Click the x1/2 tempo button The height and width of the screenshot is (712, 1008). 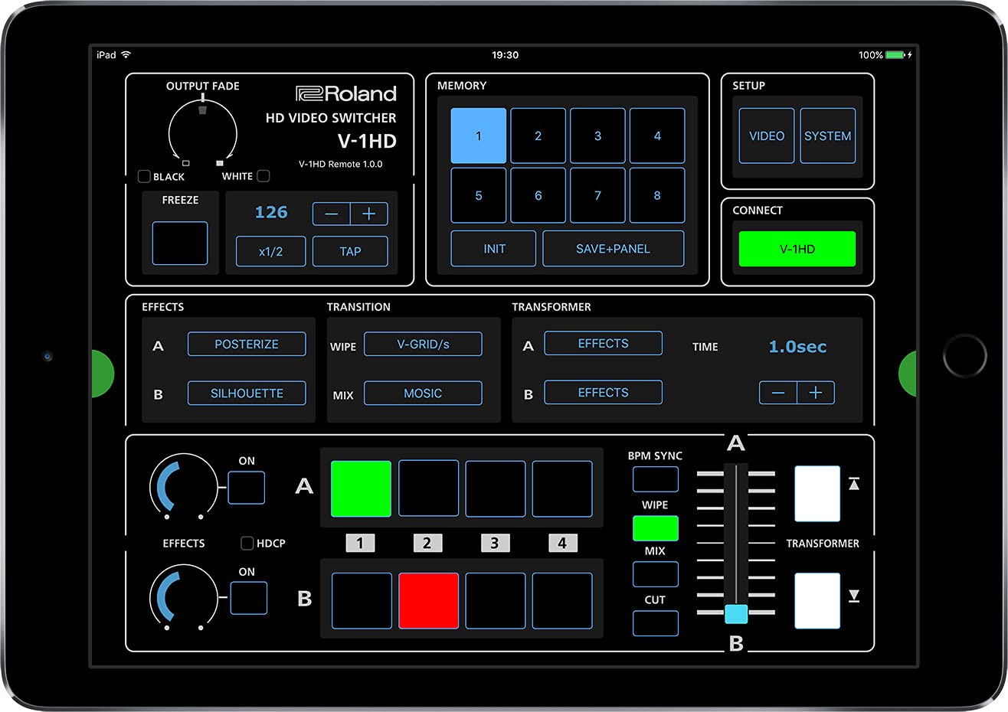coord(271,251)
